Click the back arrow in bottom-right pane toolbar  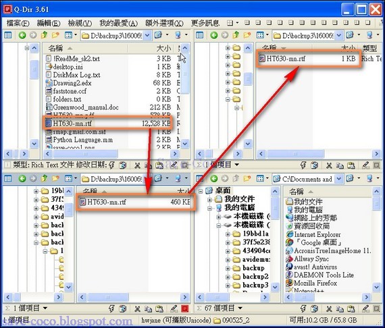pos(214,178)
